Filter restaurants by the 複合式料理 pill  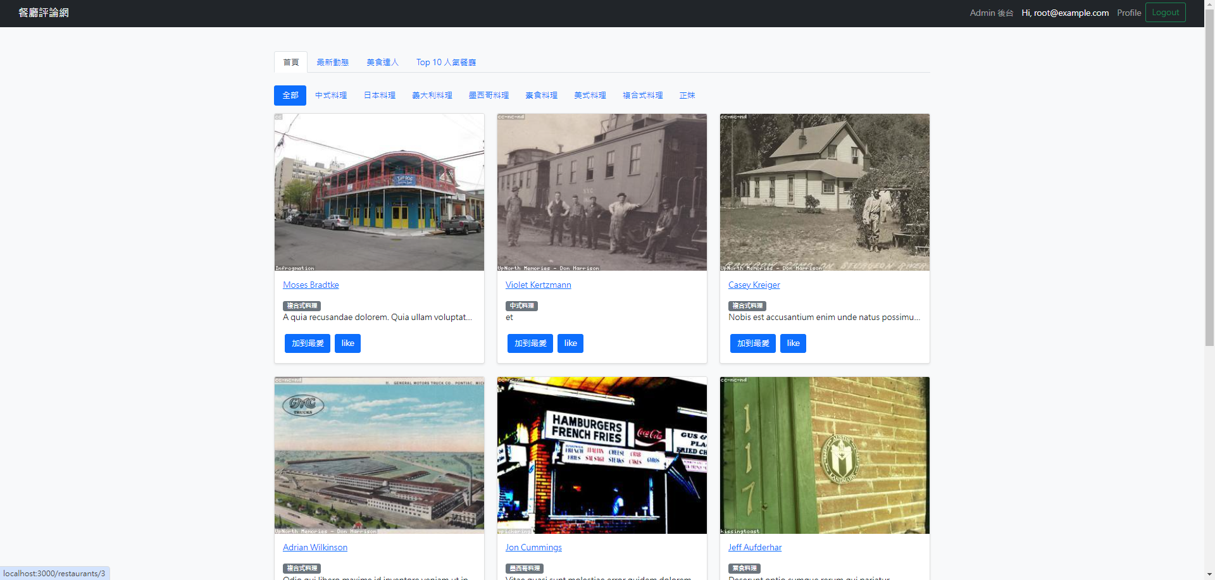[x=643, y=96]
